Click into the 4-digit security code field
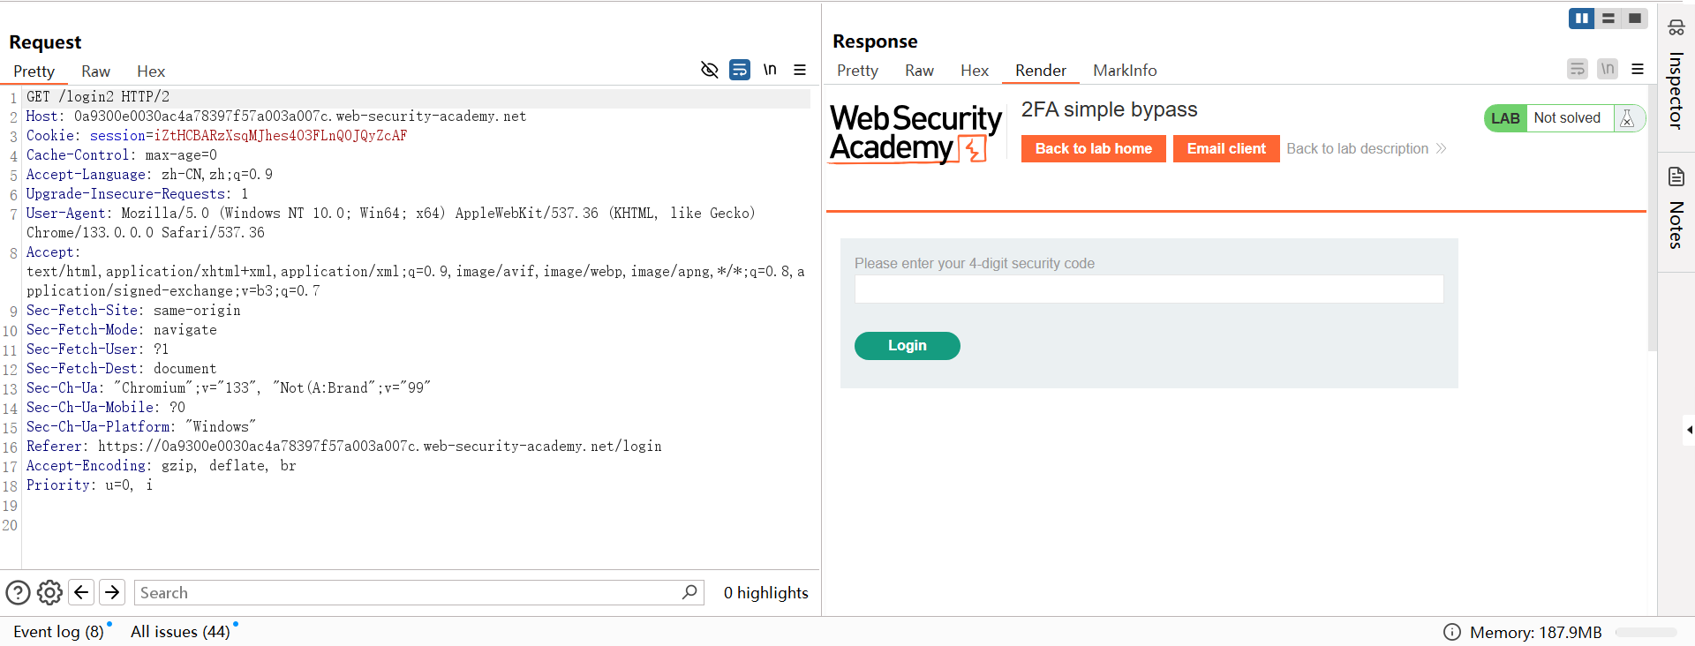Image resolution: width=1695 pixels, height=646 pixels. (x=1149, y=289)
